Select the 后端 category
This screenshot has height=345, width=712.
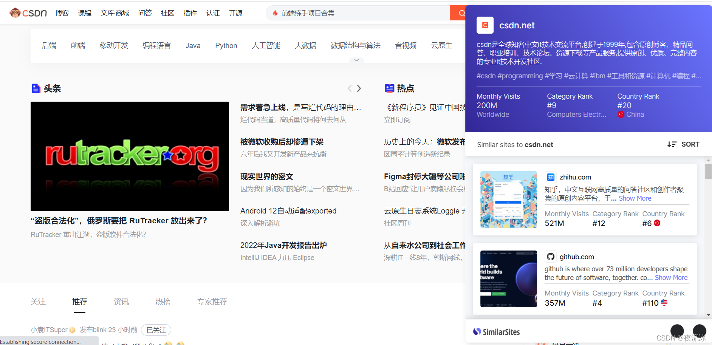[49, 46]
